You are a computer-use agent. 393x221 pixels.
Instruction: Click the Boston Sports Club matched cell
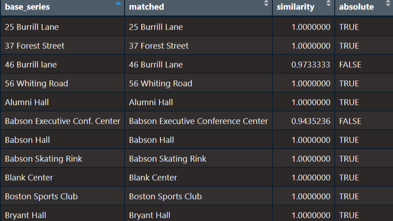[199, 196]
